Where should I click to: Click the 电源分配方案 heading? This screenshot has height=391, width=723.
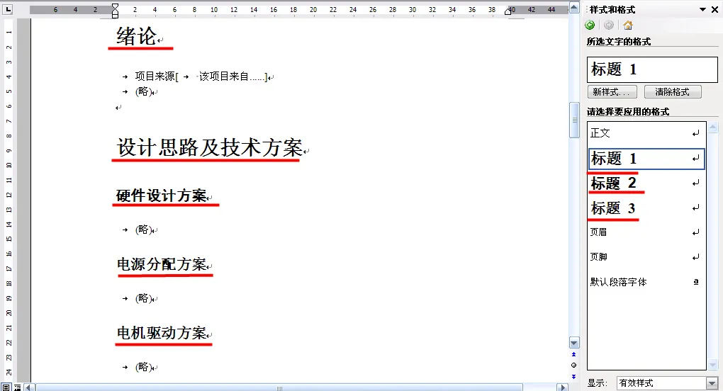point(162,264)
